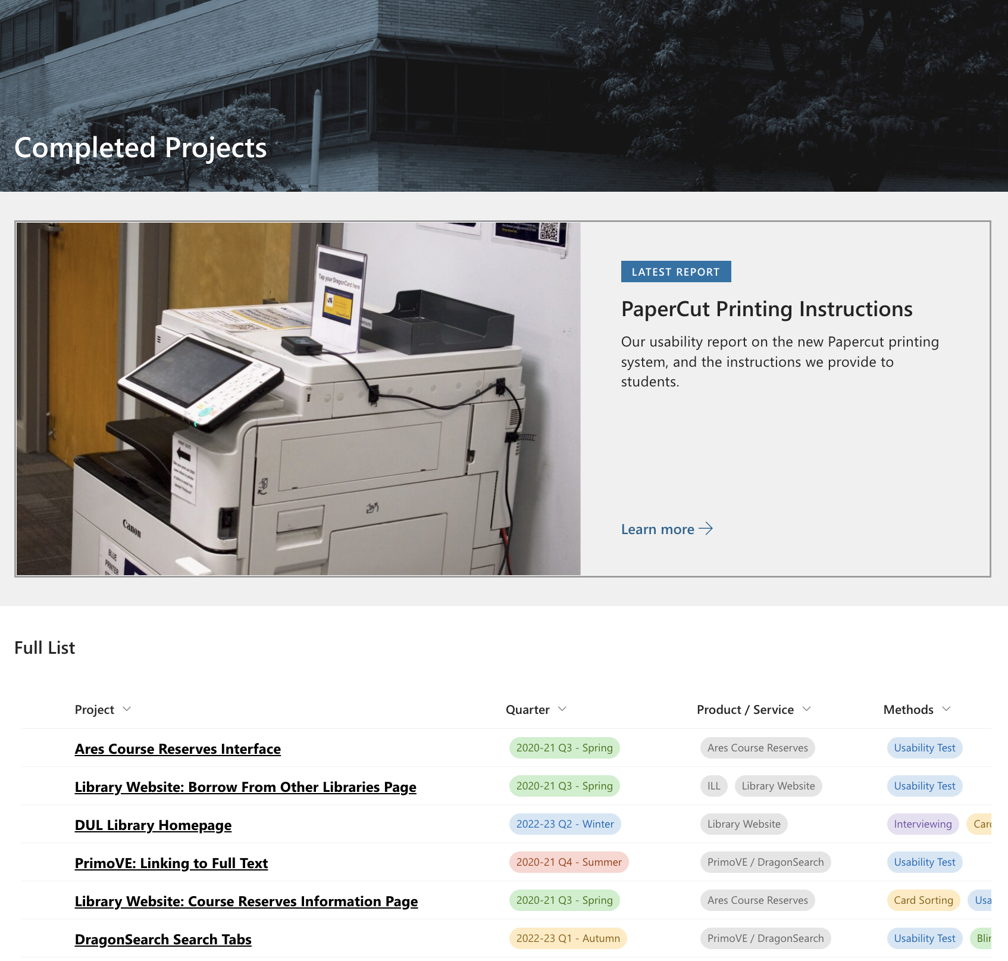Click Library Website tag in Borrow row
The image size is (1008, 961).
tap(778, 786)
